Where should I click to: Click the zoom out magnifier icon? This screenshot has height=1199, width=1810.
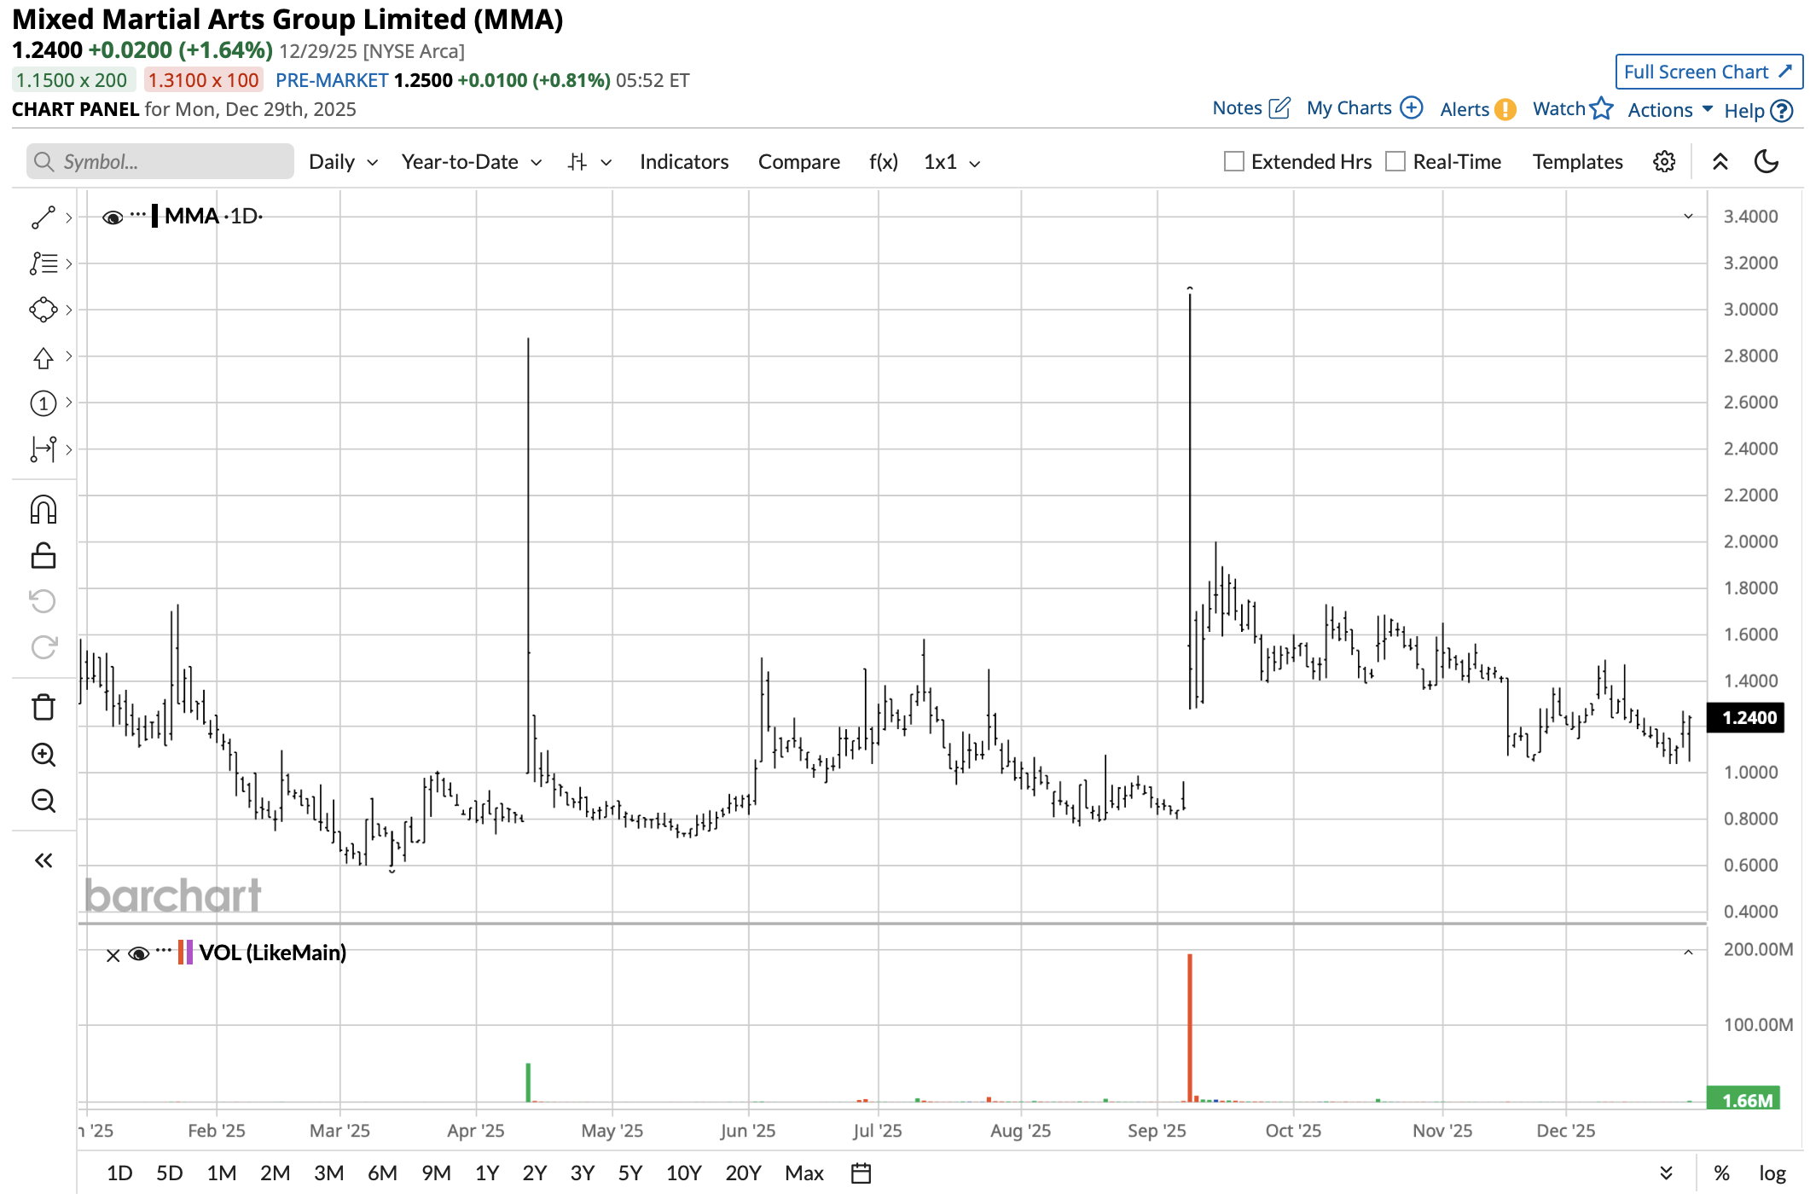tap(43, 801)
